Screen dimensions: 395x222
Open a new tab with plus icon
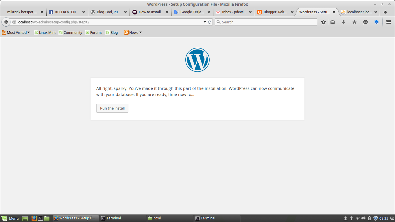click(385, 12)
